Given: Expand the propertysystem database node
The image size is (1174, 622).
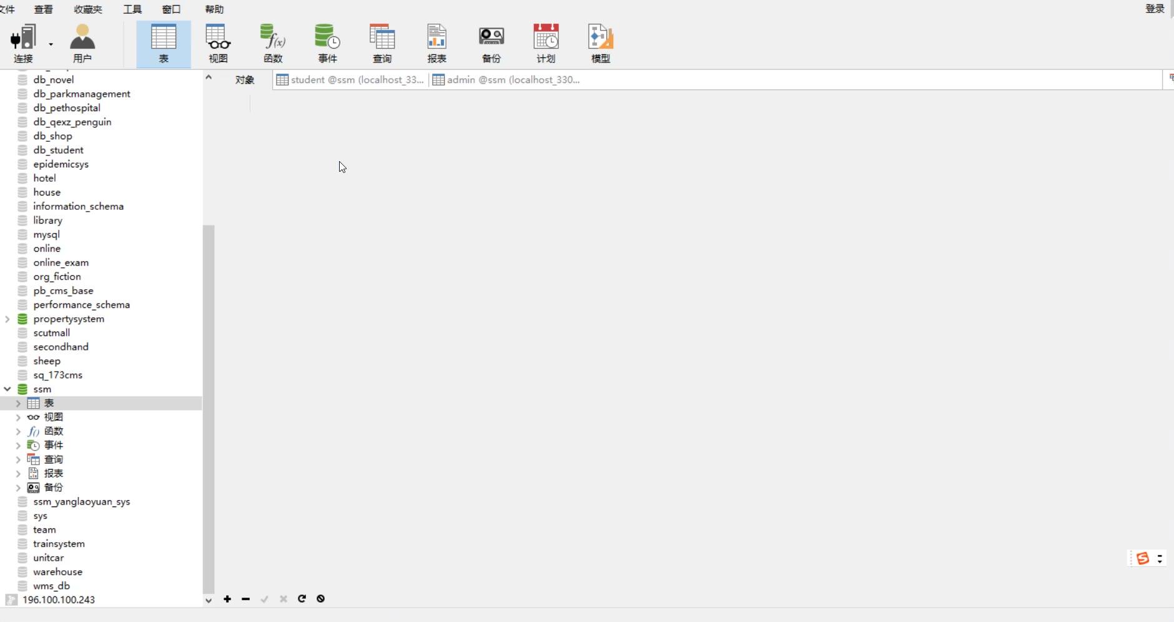Looking at the screenshot, I should tap(7, 319).
